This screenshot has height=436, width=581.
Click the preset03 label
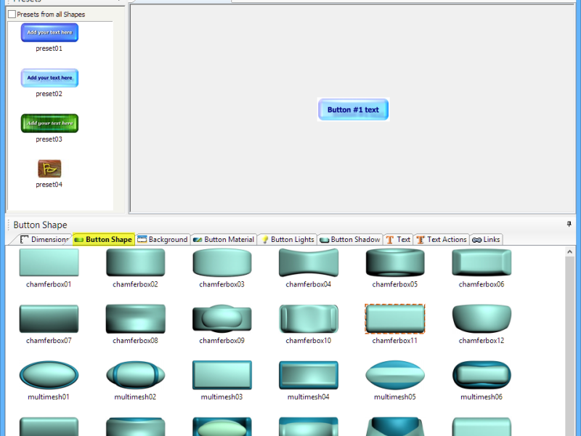click(49, 140)
